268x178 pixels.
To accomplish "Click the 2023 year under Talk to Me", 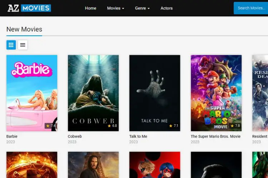I will click(x=134, y=142).
